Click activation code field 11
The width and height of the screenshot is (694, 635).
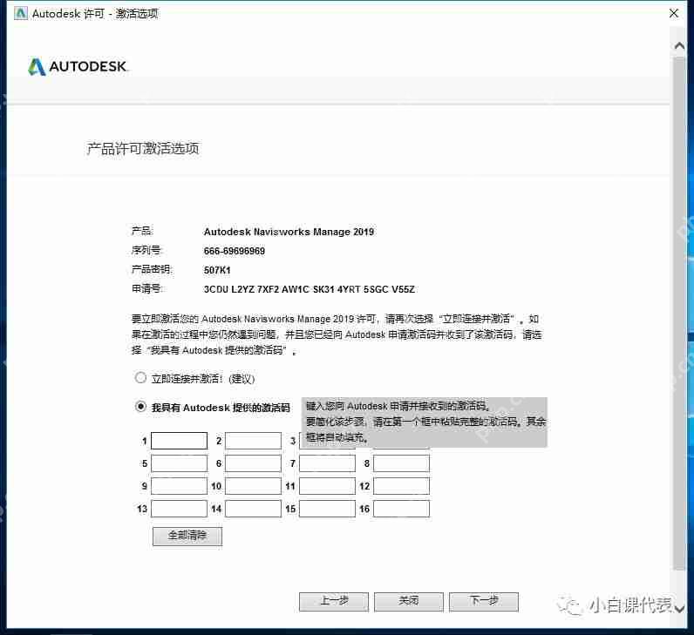(x=327, y=486)
